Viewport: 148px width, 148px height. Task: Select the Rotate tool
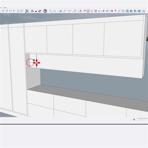pyautogui.click(x=92, y=11)
